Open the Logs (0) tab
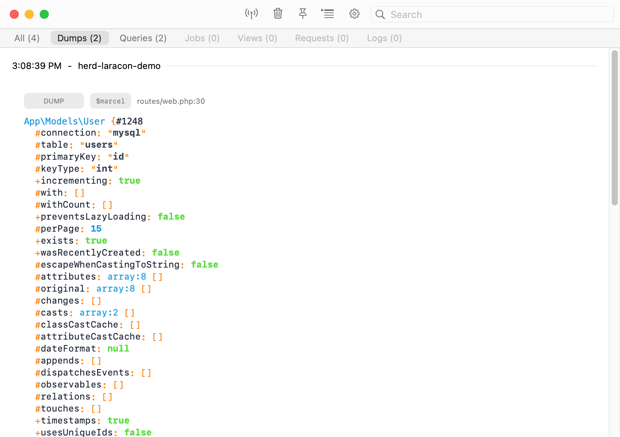 pyautogui.click(x=384, y=38)
